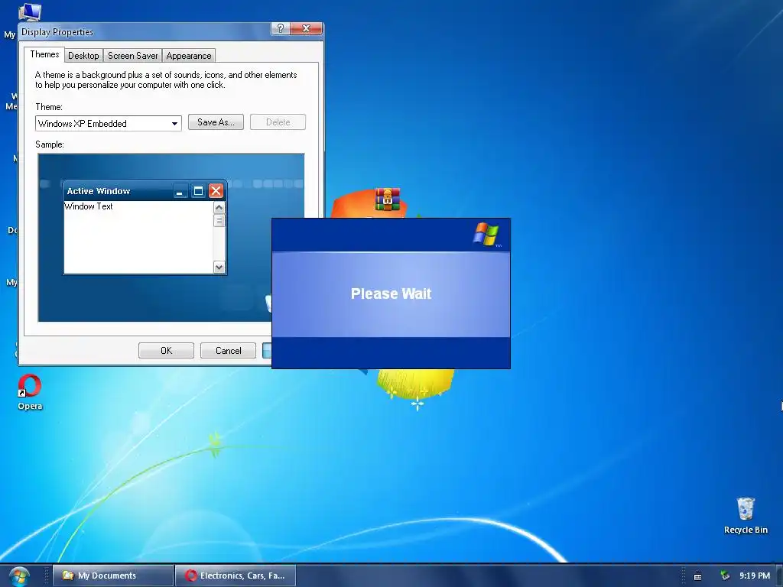
Task: Click the Please Wait message text
Action: (391, 293)
